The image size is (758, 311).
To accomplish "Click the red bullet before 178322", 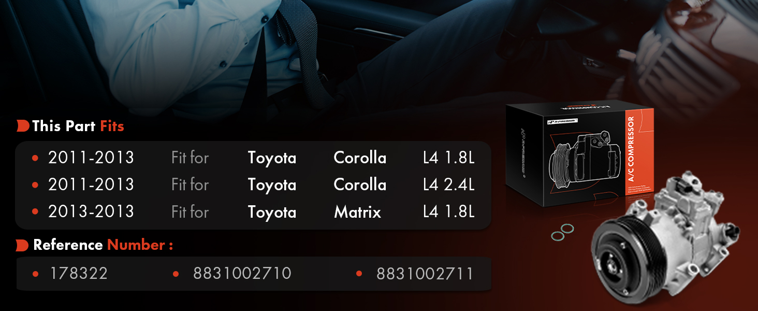I will pyautogui.click(x=35, y=273).
